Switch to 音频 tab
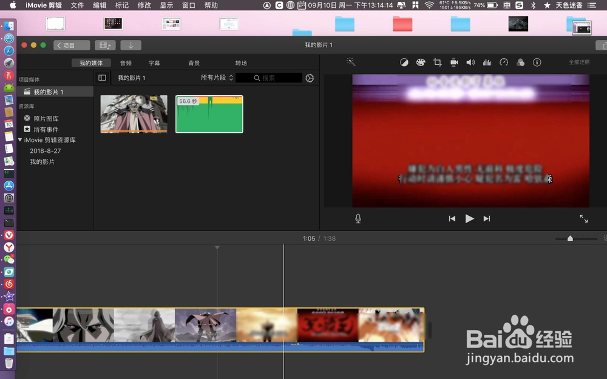 pos(126,63)
